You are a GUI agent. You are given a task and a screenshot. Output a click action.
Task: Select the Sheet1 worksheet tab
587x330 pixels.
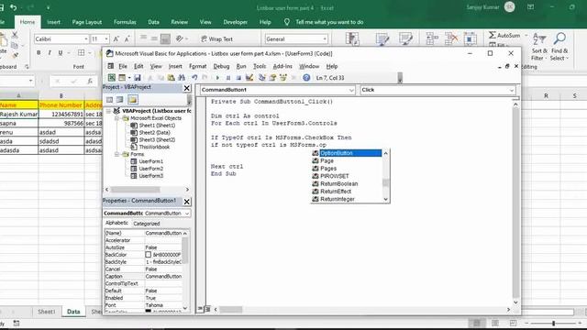coord(47,312)
